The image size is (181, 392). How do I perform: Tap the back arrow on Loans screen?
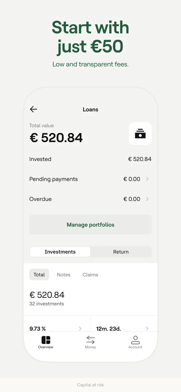click(x=33, y=109)
